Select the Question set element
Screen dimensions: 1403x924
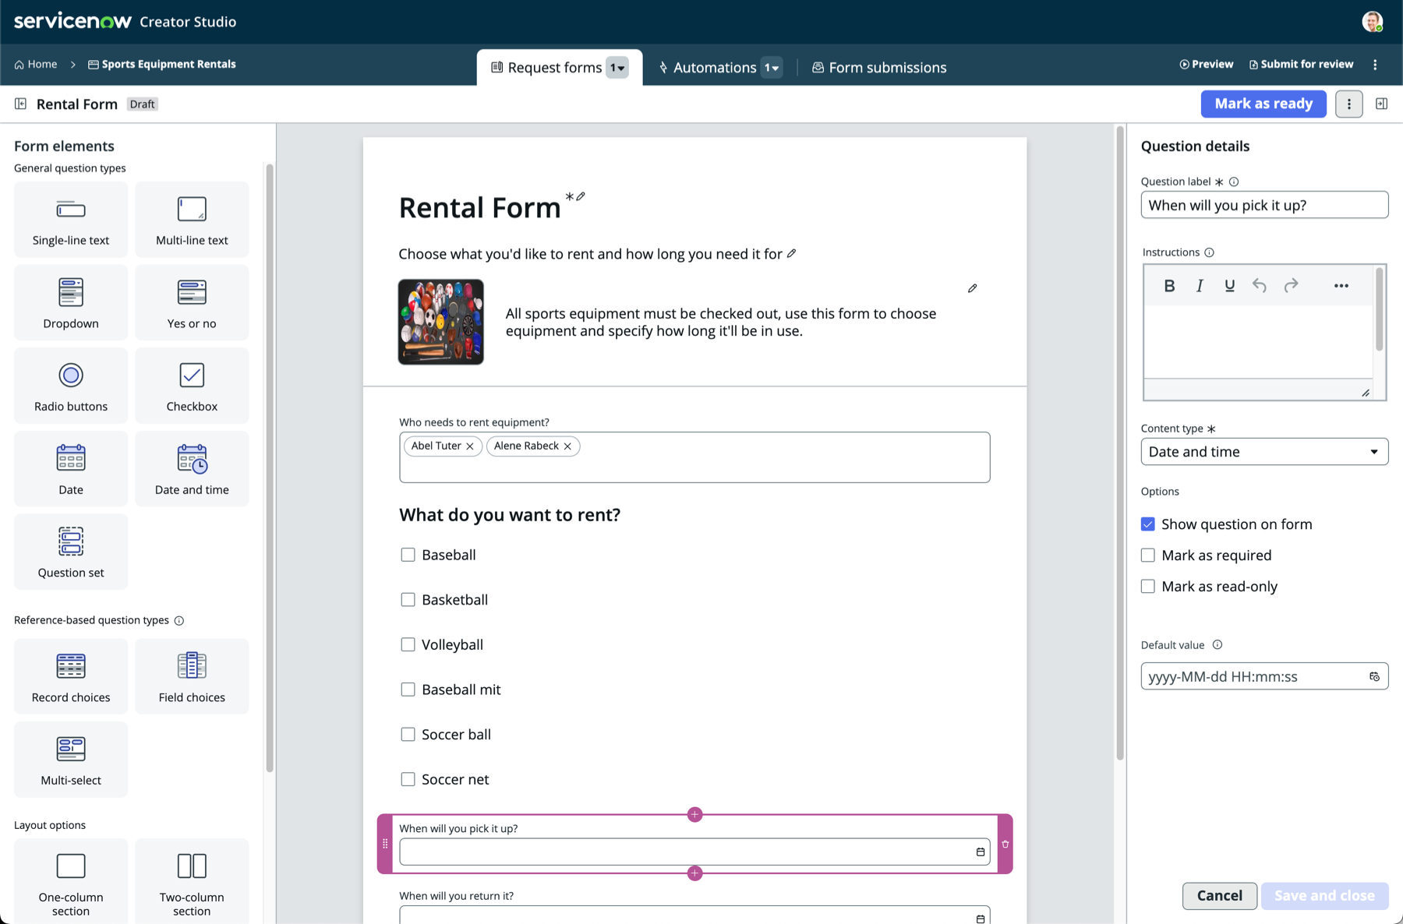pyautogui.click(x=71, y=552)
